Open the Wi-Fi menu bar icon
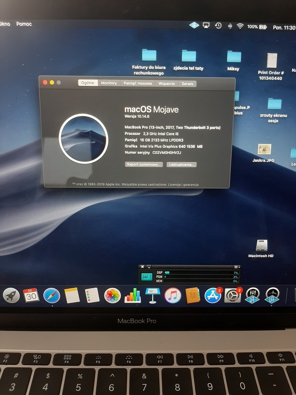 pos(240,26)
